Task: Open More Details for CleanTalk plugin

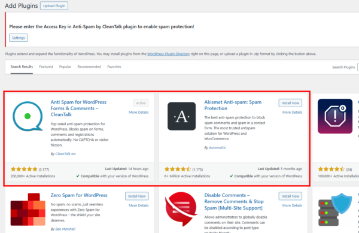Action: tap(139, 112)
